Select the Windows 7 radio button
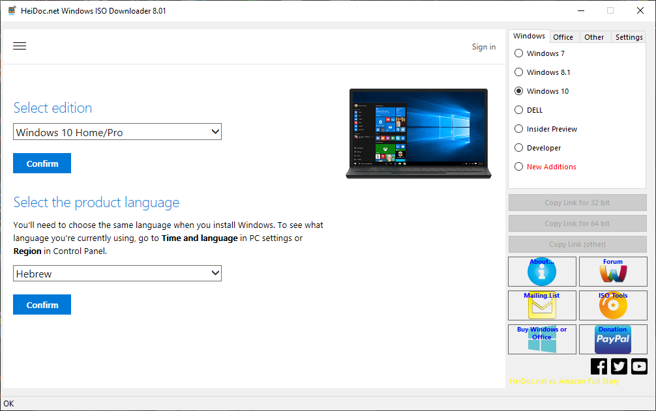The image size is (656, 411). (519, 53)
